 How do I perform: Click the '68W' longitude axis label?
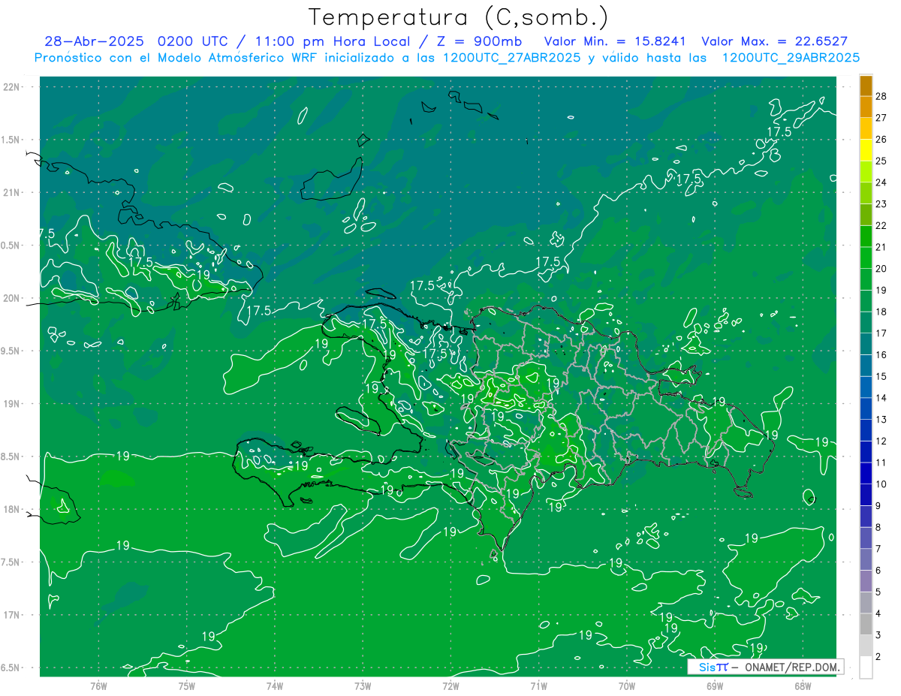point(803,685)
